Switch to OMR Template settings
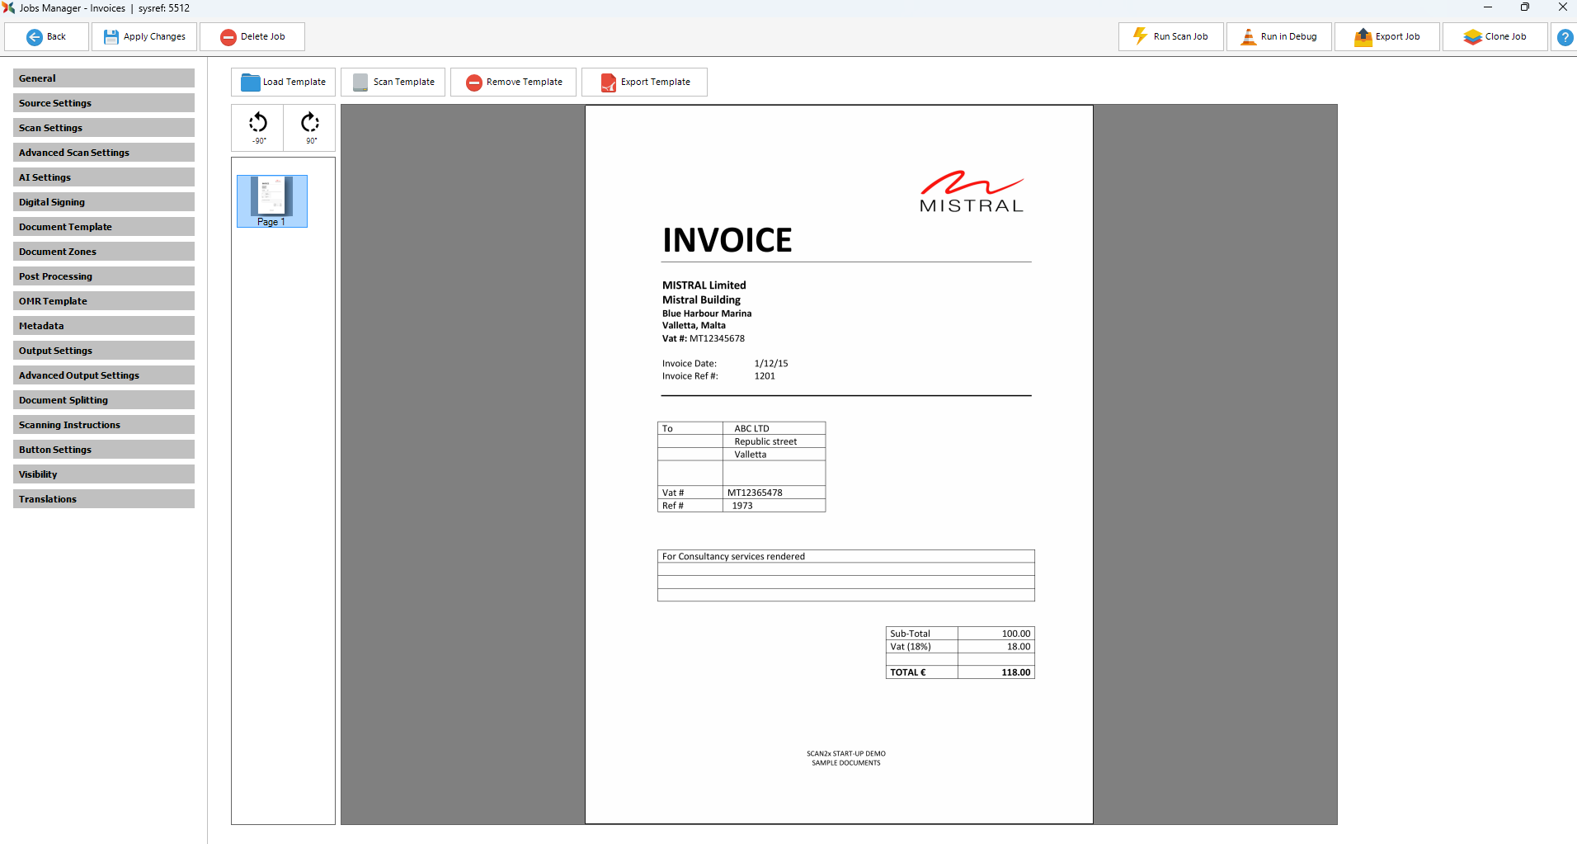 104,301
